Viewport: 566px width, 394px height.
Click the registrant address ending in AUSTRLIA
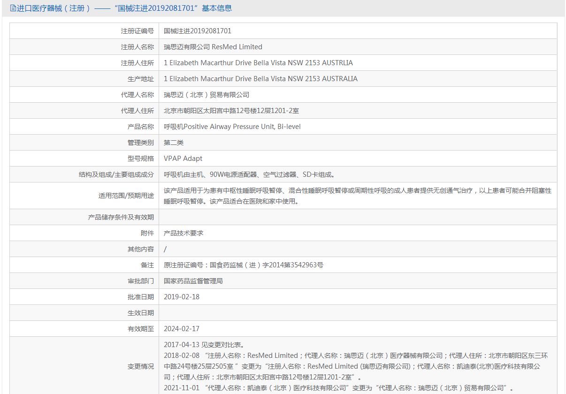pyautogui.click(x=258, y=63)
